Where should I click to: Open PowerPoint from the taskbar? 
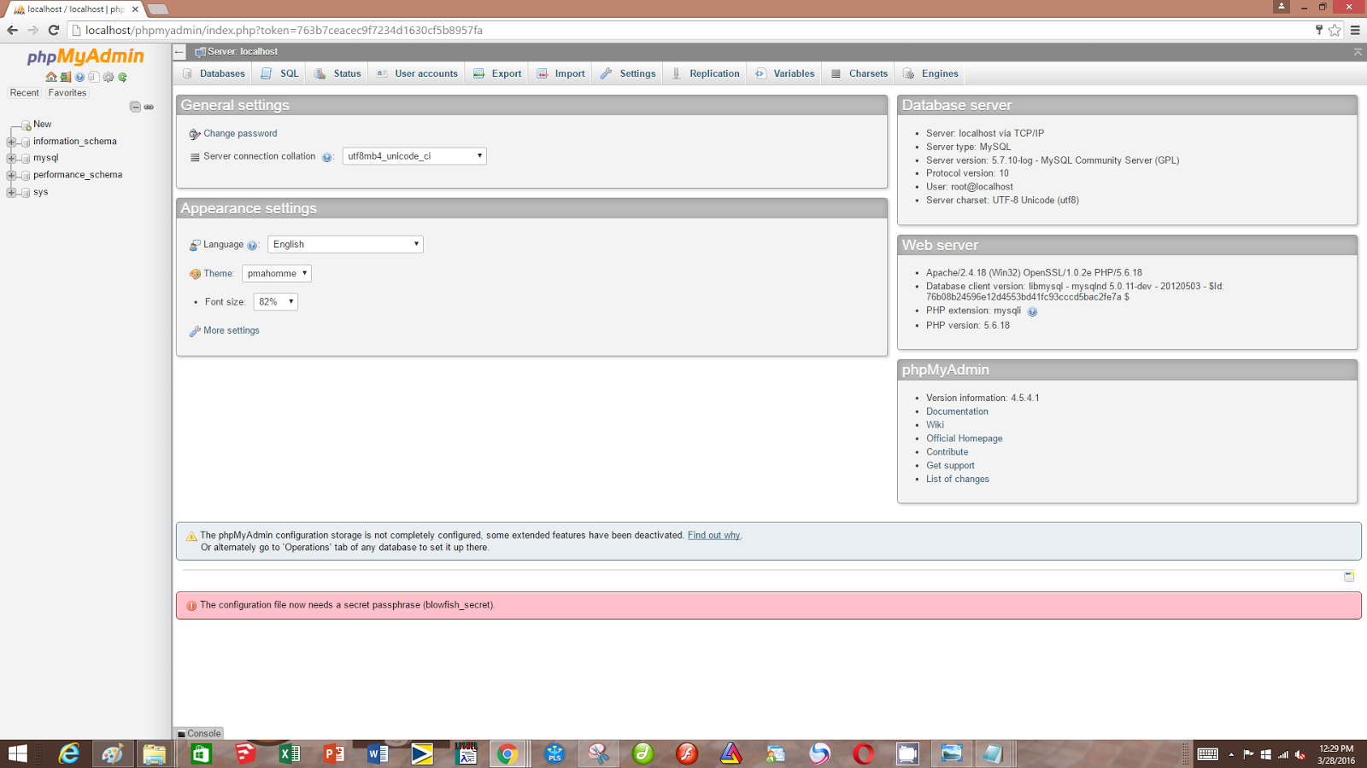[334, 753]
